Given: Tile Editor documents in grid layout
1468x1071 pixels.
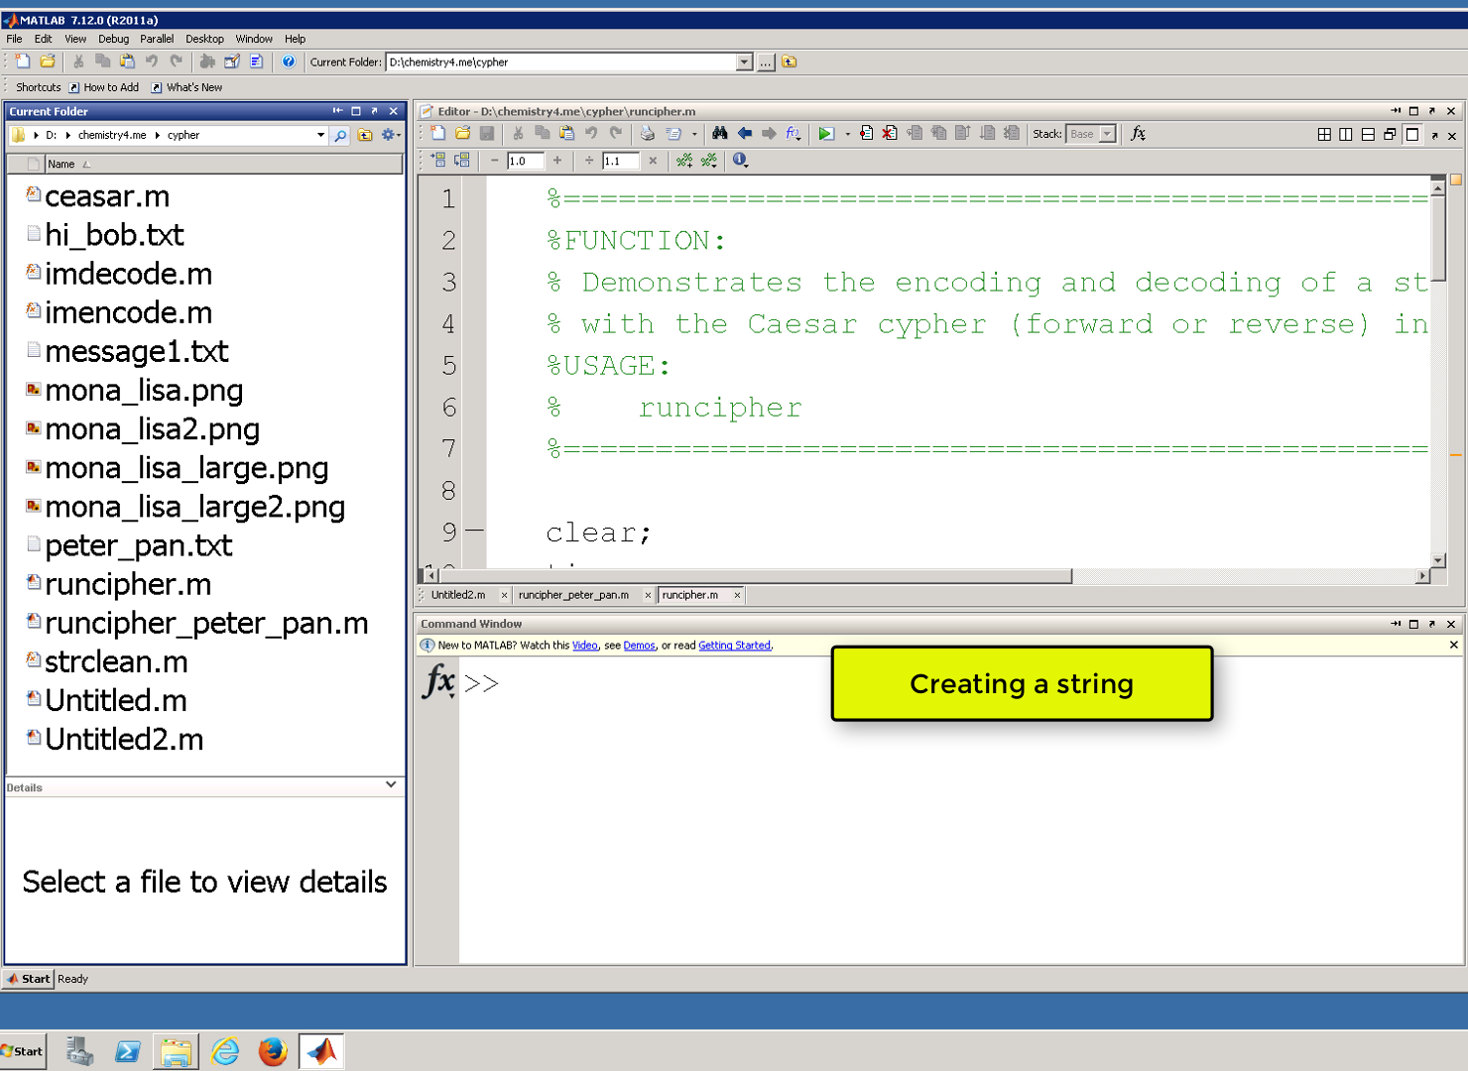Looking at the screenshot, I should [x=1324, y=135].
